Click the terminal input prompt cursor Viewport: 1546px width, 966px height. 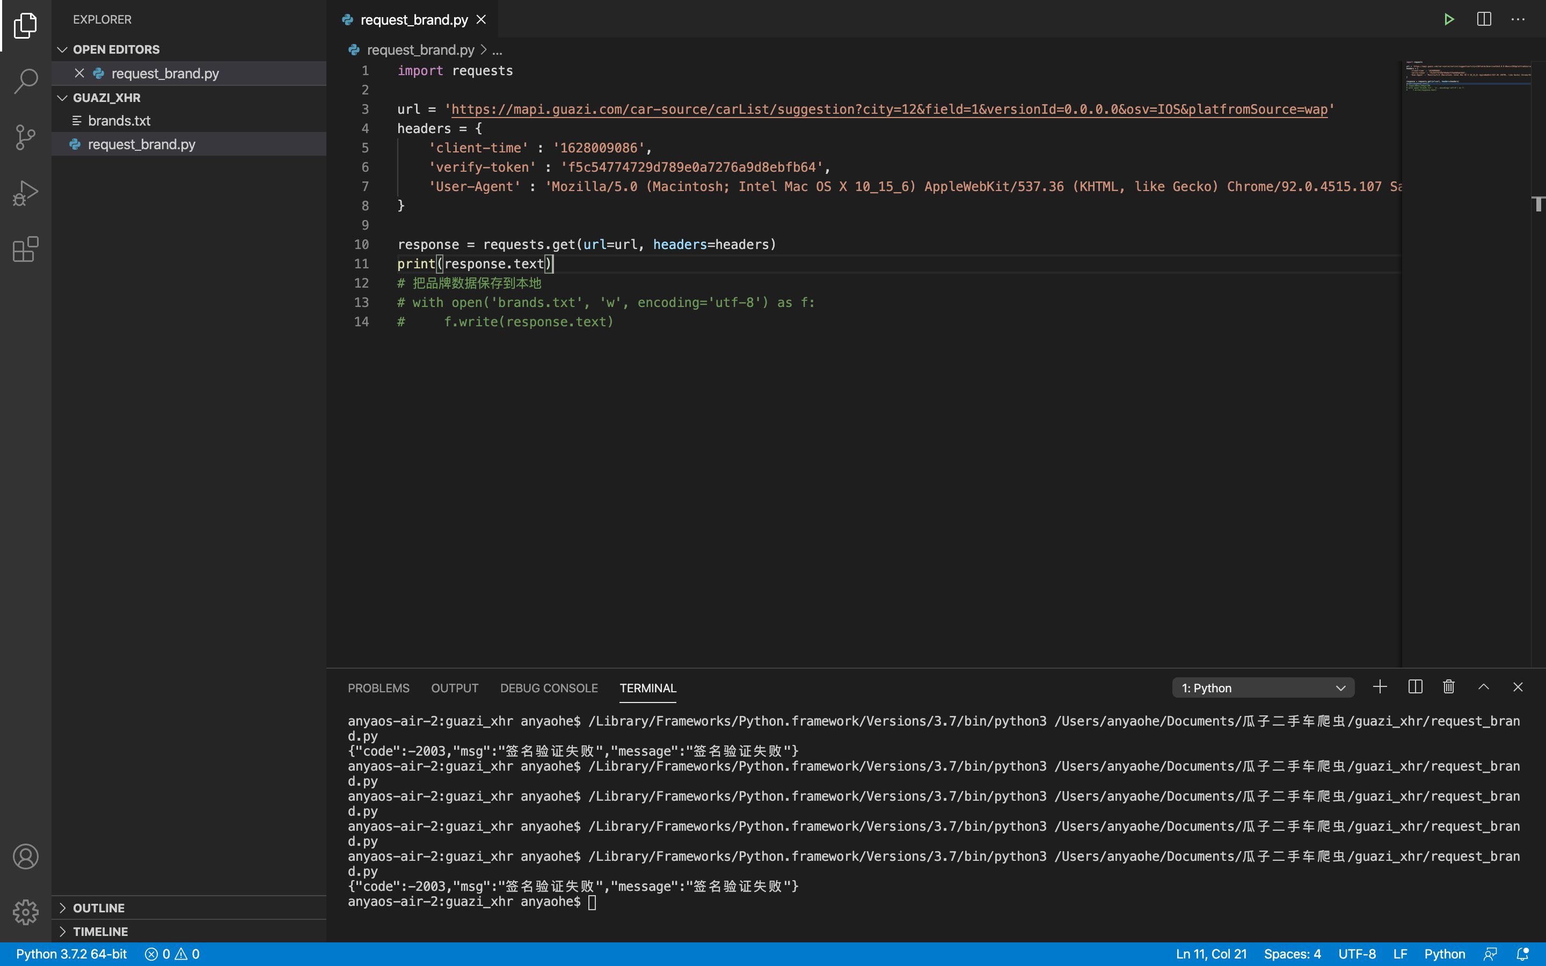coord(592,902)
